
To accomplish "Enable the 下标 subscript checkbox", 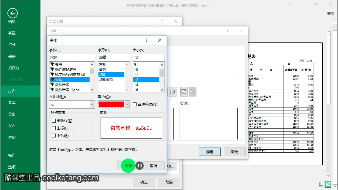I will click(54, 136).
